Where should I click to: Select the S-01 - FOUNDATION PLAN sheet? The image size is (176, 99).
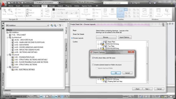[x=24, y=57]
